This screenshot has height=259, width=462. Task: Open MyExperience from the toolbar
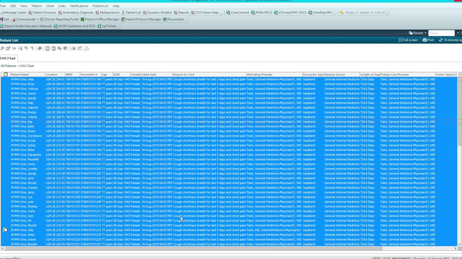click(x=107, y=13)
